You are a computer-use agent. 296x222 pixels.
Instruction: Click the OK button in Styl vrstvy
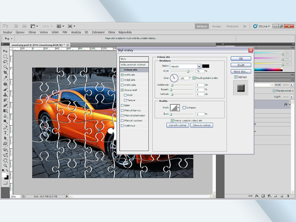click(241, 58)
